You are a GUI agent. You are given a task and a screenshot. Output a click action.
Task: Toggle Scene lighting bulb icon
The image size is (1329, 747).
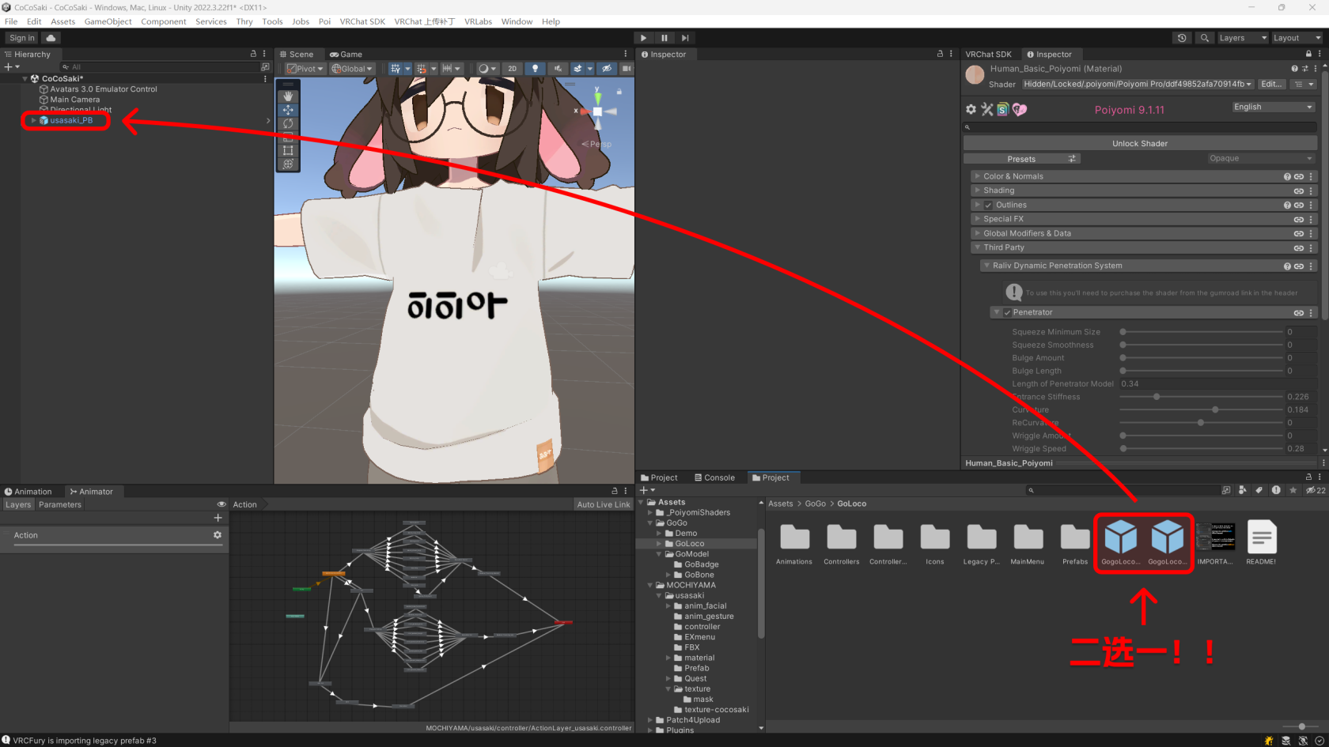click(x=535, y=69)
